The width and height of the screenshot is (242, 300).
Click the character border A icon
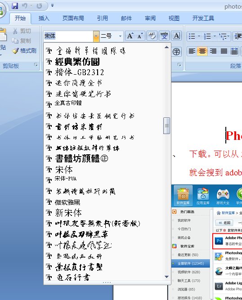click(176, 36)
